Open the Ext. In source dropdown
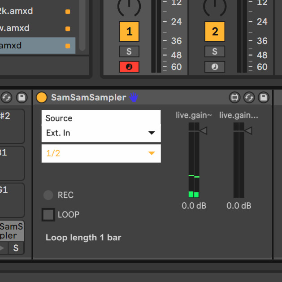This screenshot has height=282, width=282. click(x=101, y=133)
